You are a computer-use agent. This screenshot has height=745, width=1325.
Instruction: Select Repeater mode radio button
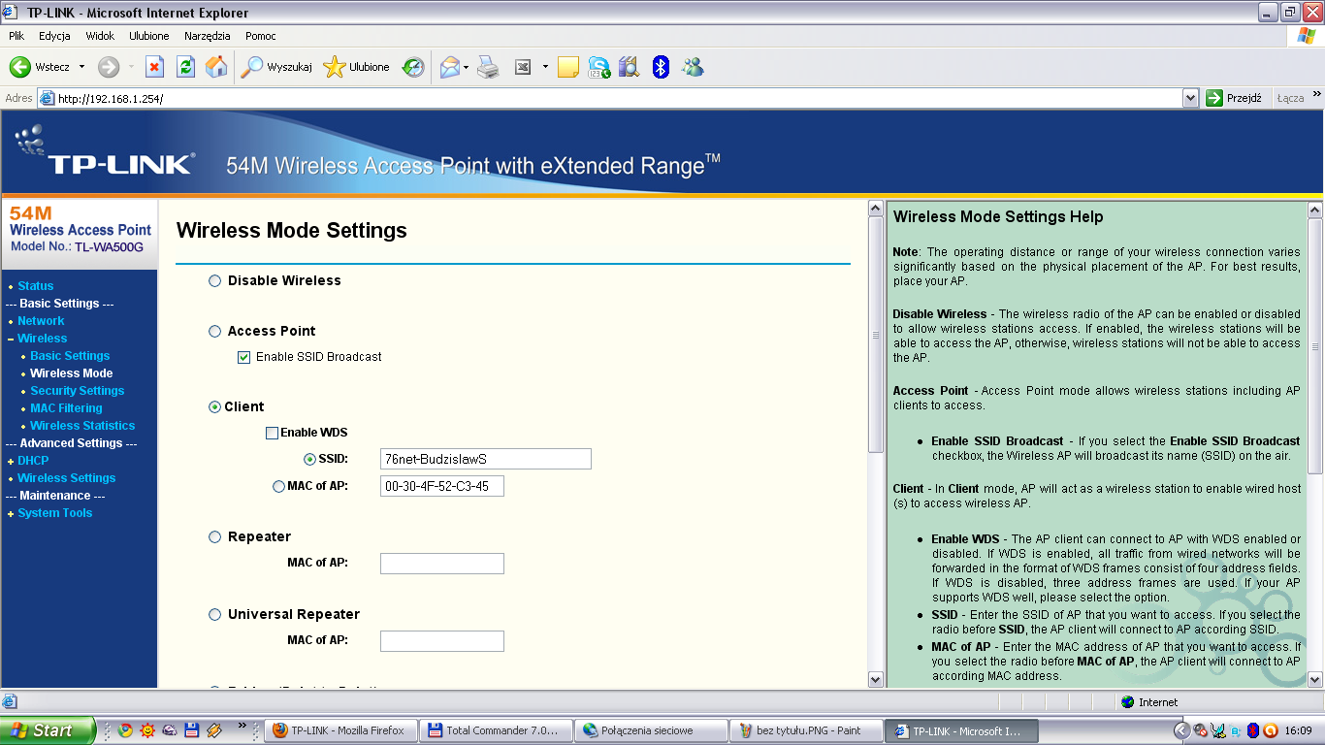(x=215, y=537)
